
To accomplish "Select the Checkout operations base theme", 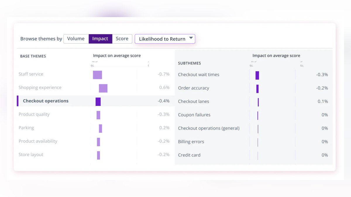I will click(46, 101).
